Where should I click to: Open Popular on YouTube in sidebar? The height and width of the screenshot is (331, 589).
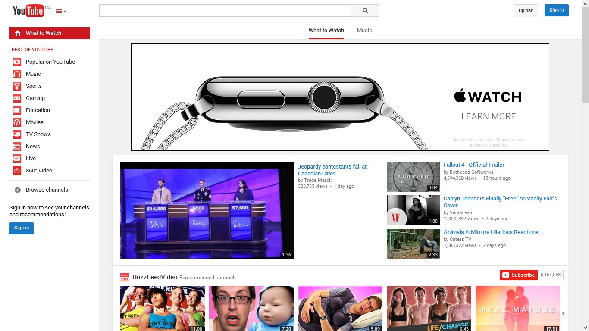(x=50, y=62)
